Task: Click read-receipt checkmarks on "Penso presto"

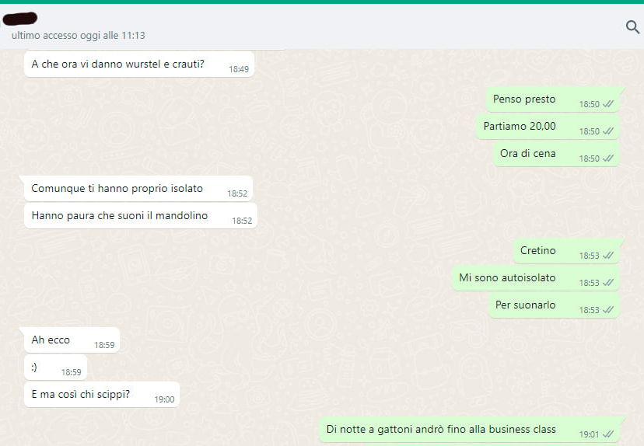Action: [608, 104]
